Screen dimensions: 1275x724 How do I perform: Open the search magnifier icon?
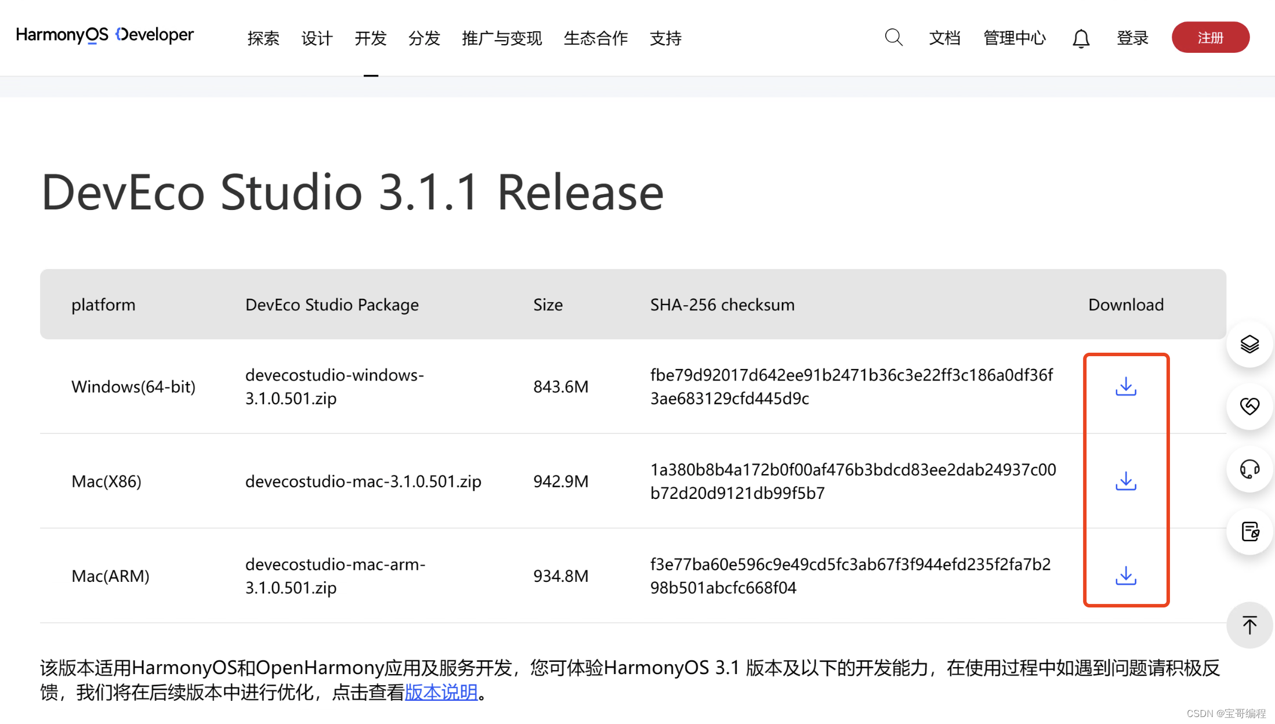(x=893, y=37)
